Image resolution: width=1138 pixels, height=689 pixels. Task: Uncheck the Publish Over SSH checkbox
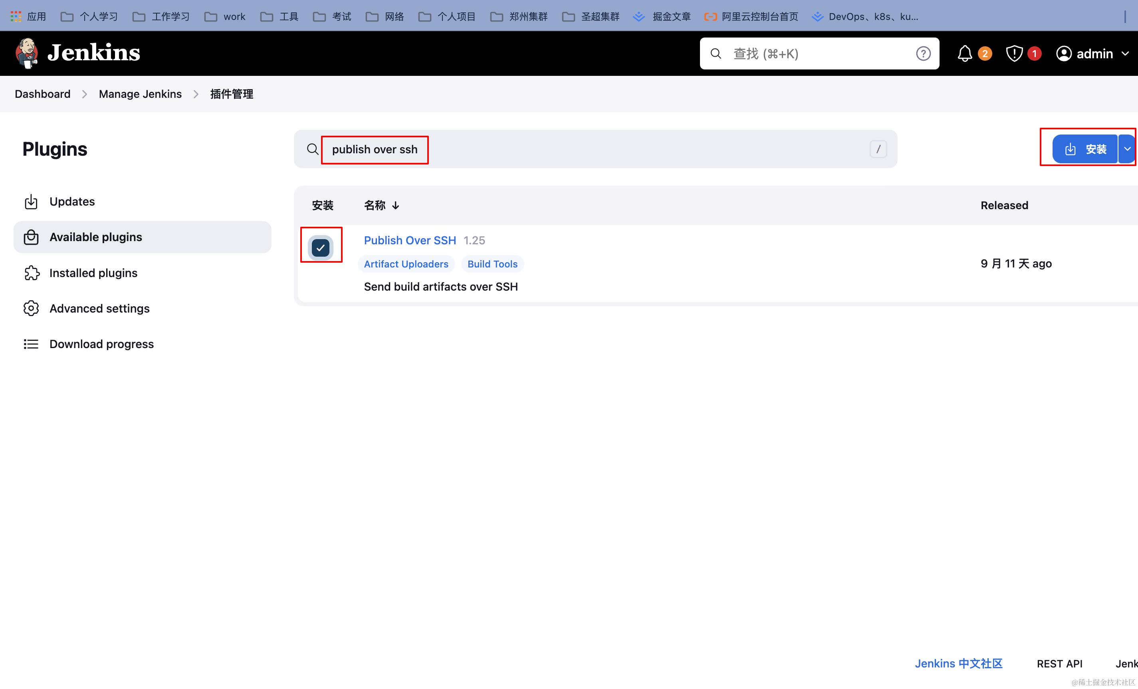pyautogui.click(x=321, y=248)
